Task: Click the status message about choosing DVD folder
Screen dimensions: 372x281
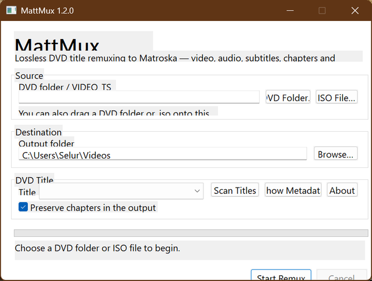Action: 98,248
